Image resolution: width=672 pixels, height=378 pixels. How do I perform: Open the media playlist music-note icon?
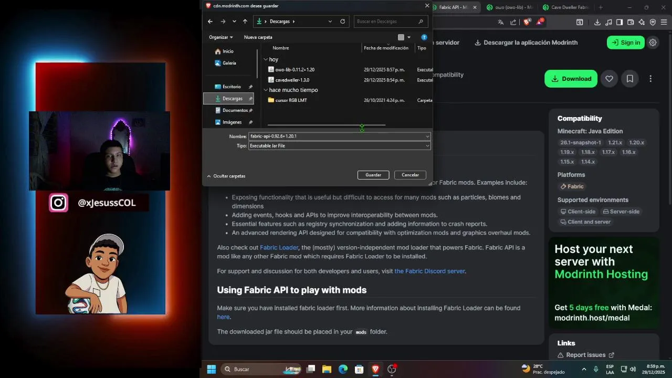click(608, 22)
